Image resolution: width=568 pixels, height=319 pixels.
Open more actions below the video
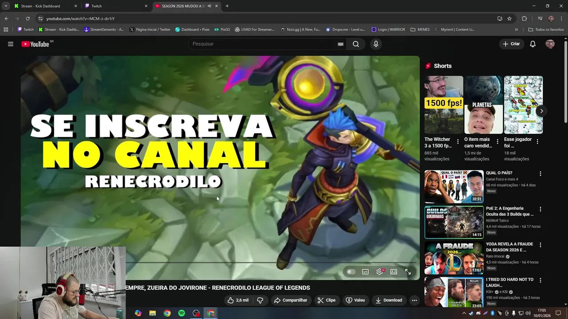point(414,300)
